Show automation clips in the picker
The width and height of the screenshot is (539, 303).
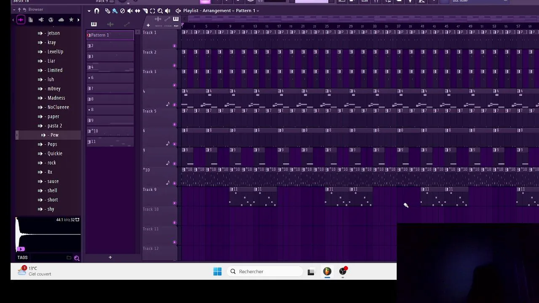[127, 24]
